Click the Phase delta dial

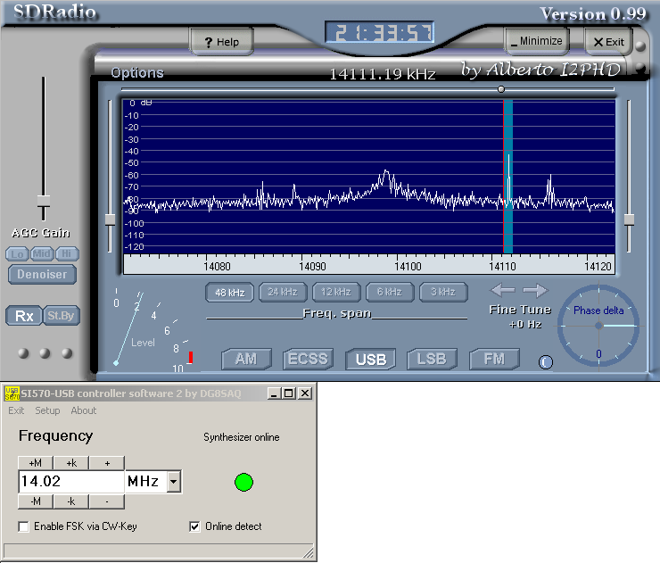pos(598,326)
